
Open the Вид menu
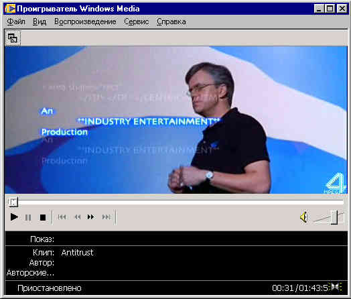click(x=40, y=21)
